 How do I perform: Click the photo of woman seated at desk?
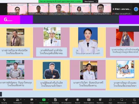(125, 69)
